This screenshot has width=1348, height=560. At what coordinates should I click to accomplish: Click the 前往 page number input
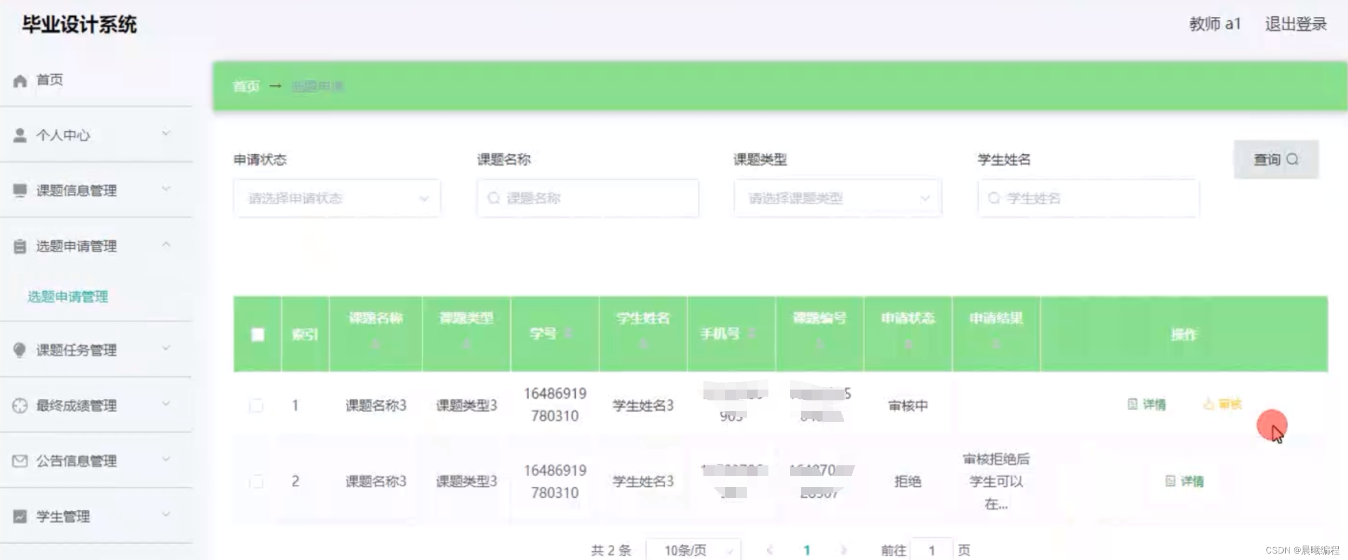[931, 550]
